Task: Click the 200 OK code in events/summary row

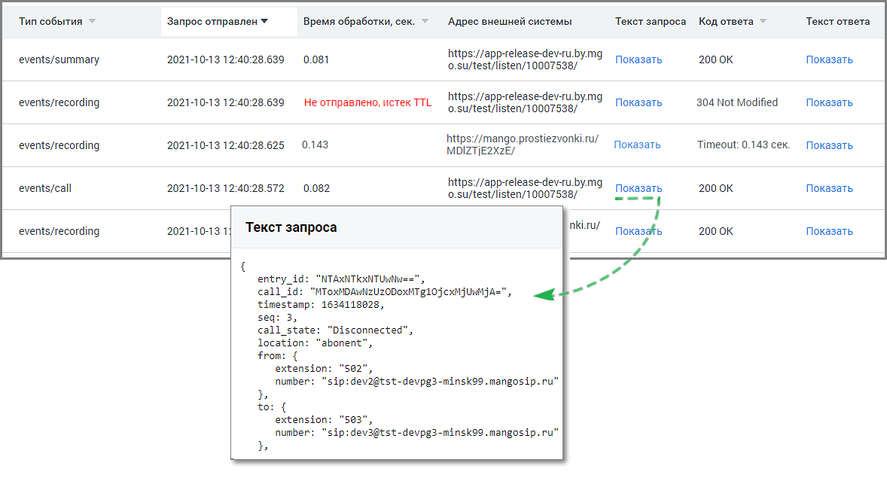Action: pos(715,59)
